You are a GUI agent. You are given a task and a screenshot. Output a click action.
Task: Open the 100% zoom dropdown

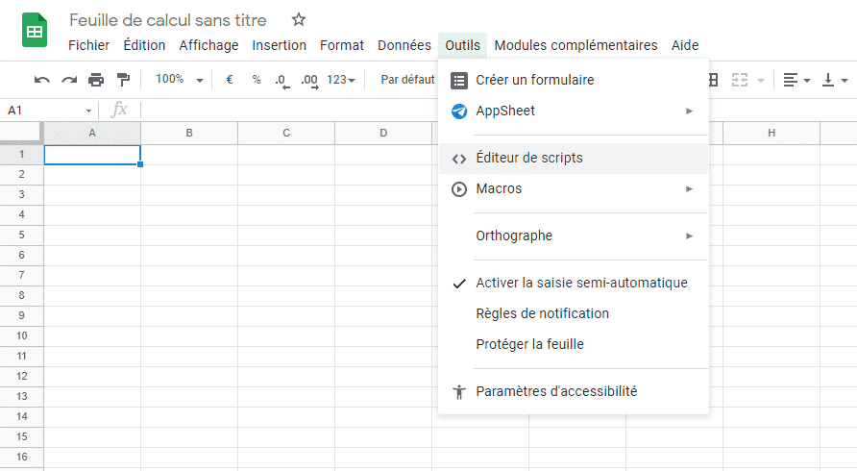coord(180,80)
